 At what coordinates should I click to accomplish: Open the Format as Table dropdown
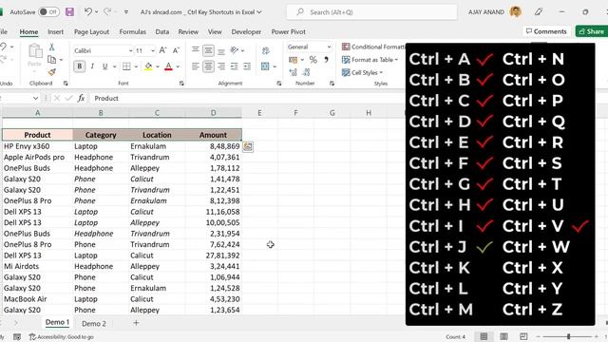370,60
